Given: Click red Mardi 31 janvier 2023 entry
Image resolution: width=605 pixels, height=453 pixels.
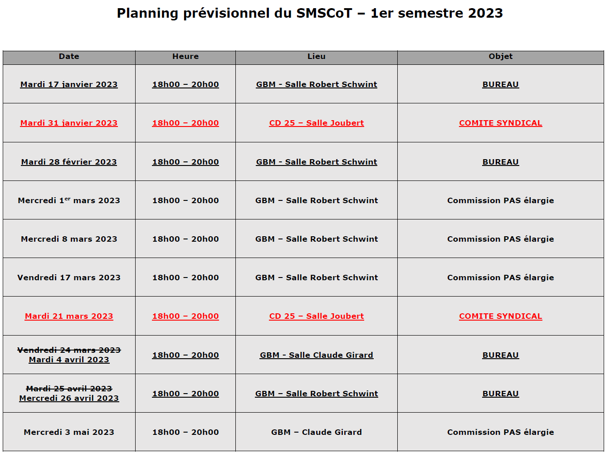Looking at the screenshot, I should pos(69,123).
